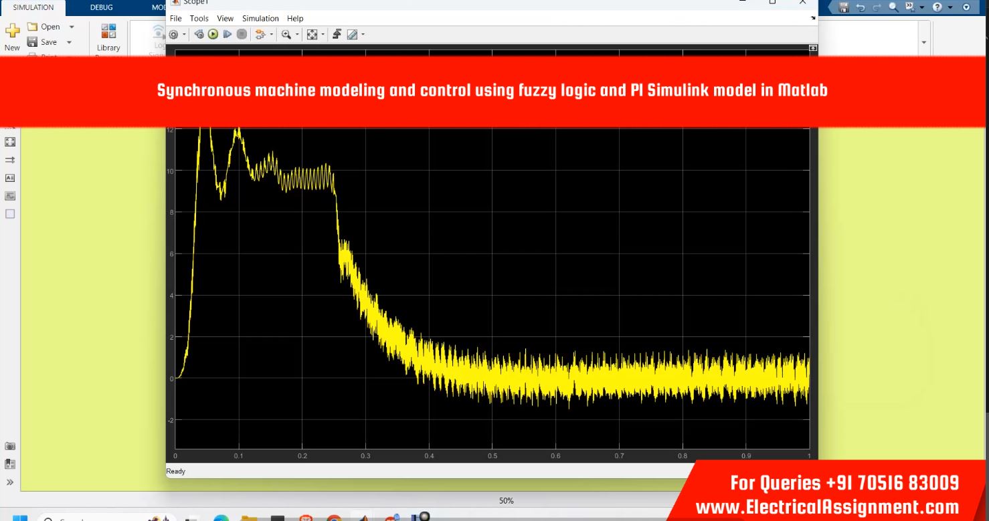Click the Run simulation play button

point(213,34)
